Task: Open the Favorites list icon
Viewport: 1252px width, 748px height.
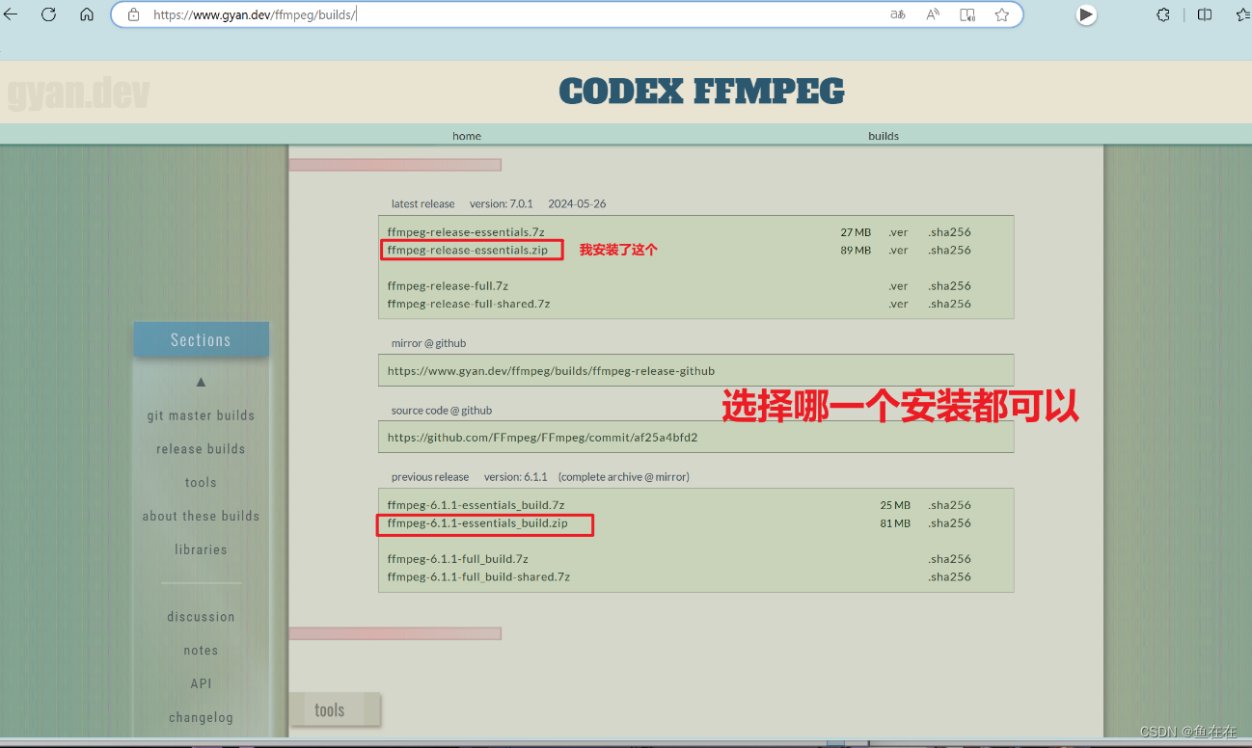Action: pyautogui.click(x=1242, y=14)
